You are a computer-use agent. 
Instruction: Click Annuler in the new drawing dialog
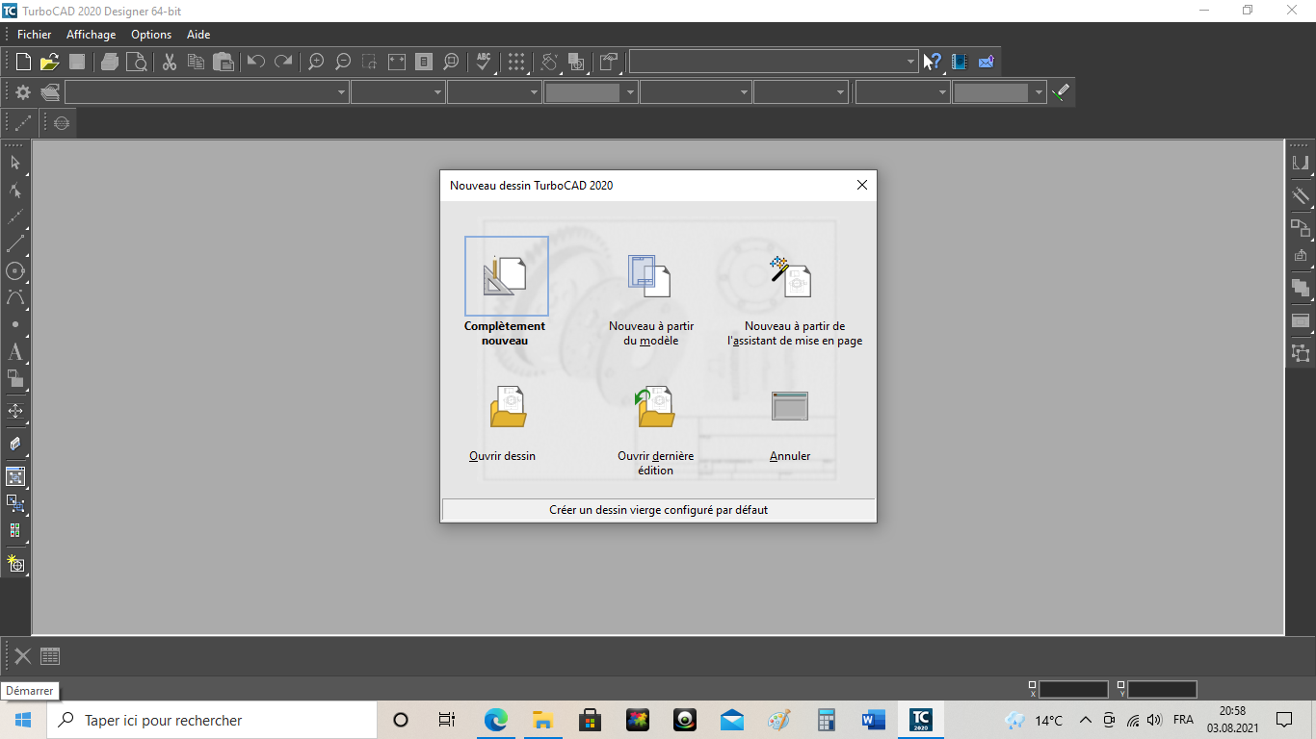pos(790,408)
